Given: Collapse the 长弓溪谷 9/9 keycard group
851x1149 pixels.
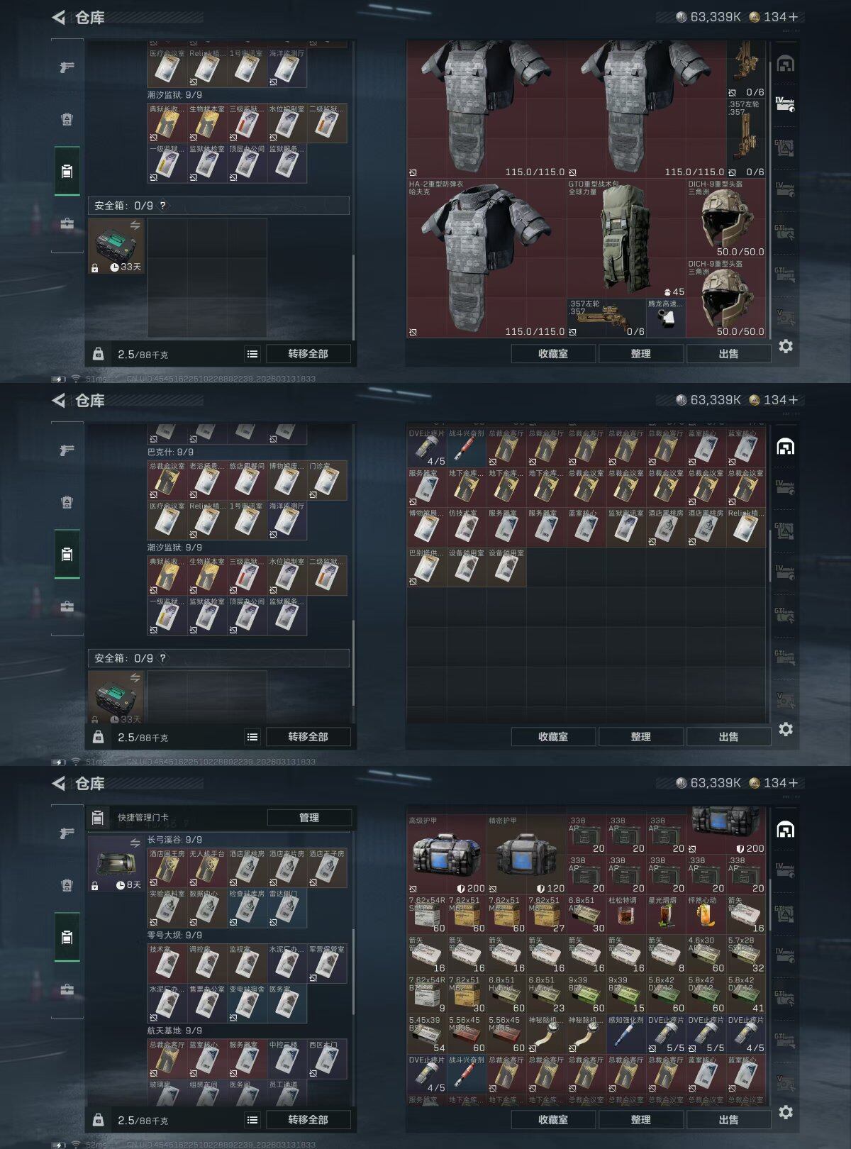Looking at the screenshot, I should pos(174,840).
